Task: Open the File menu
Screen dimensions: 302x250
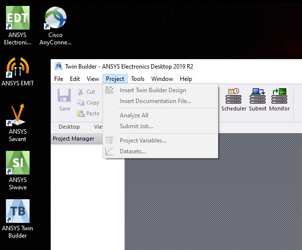Action: click(59, 79)
